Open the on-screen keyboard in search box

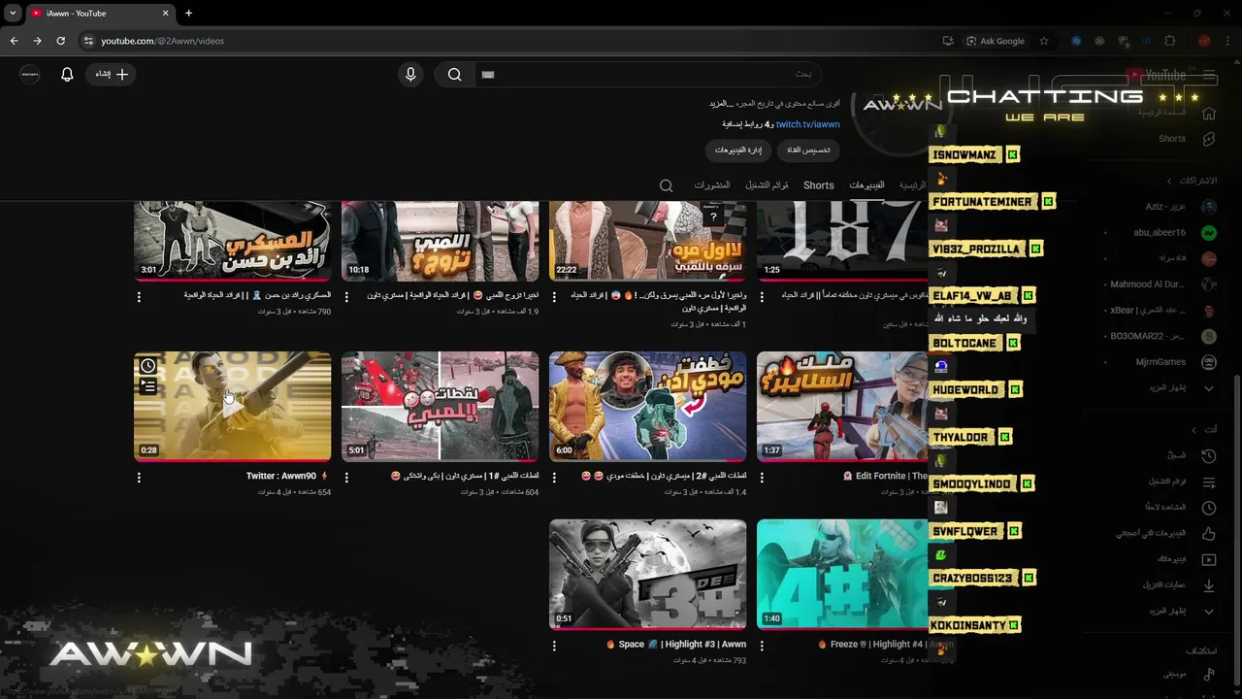[x=488, y=74]
